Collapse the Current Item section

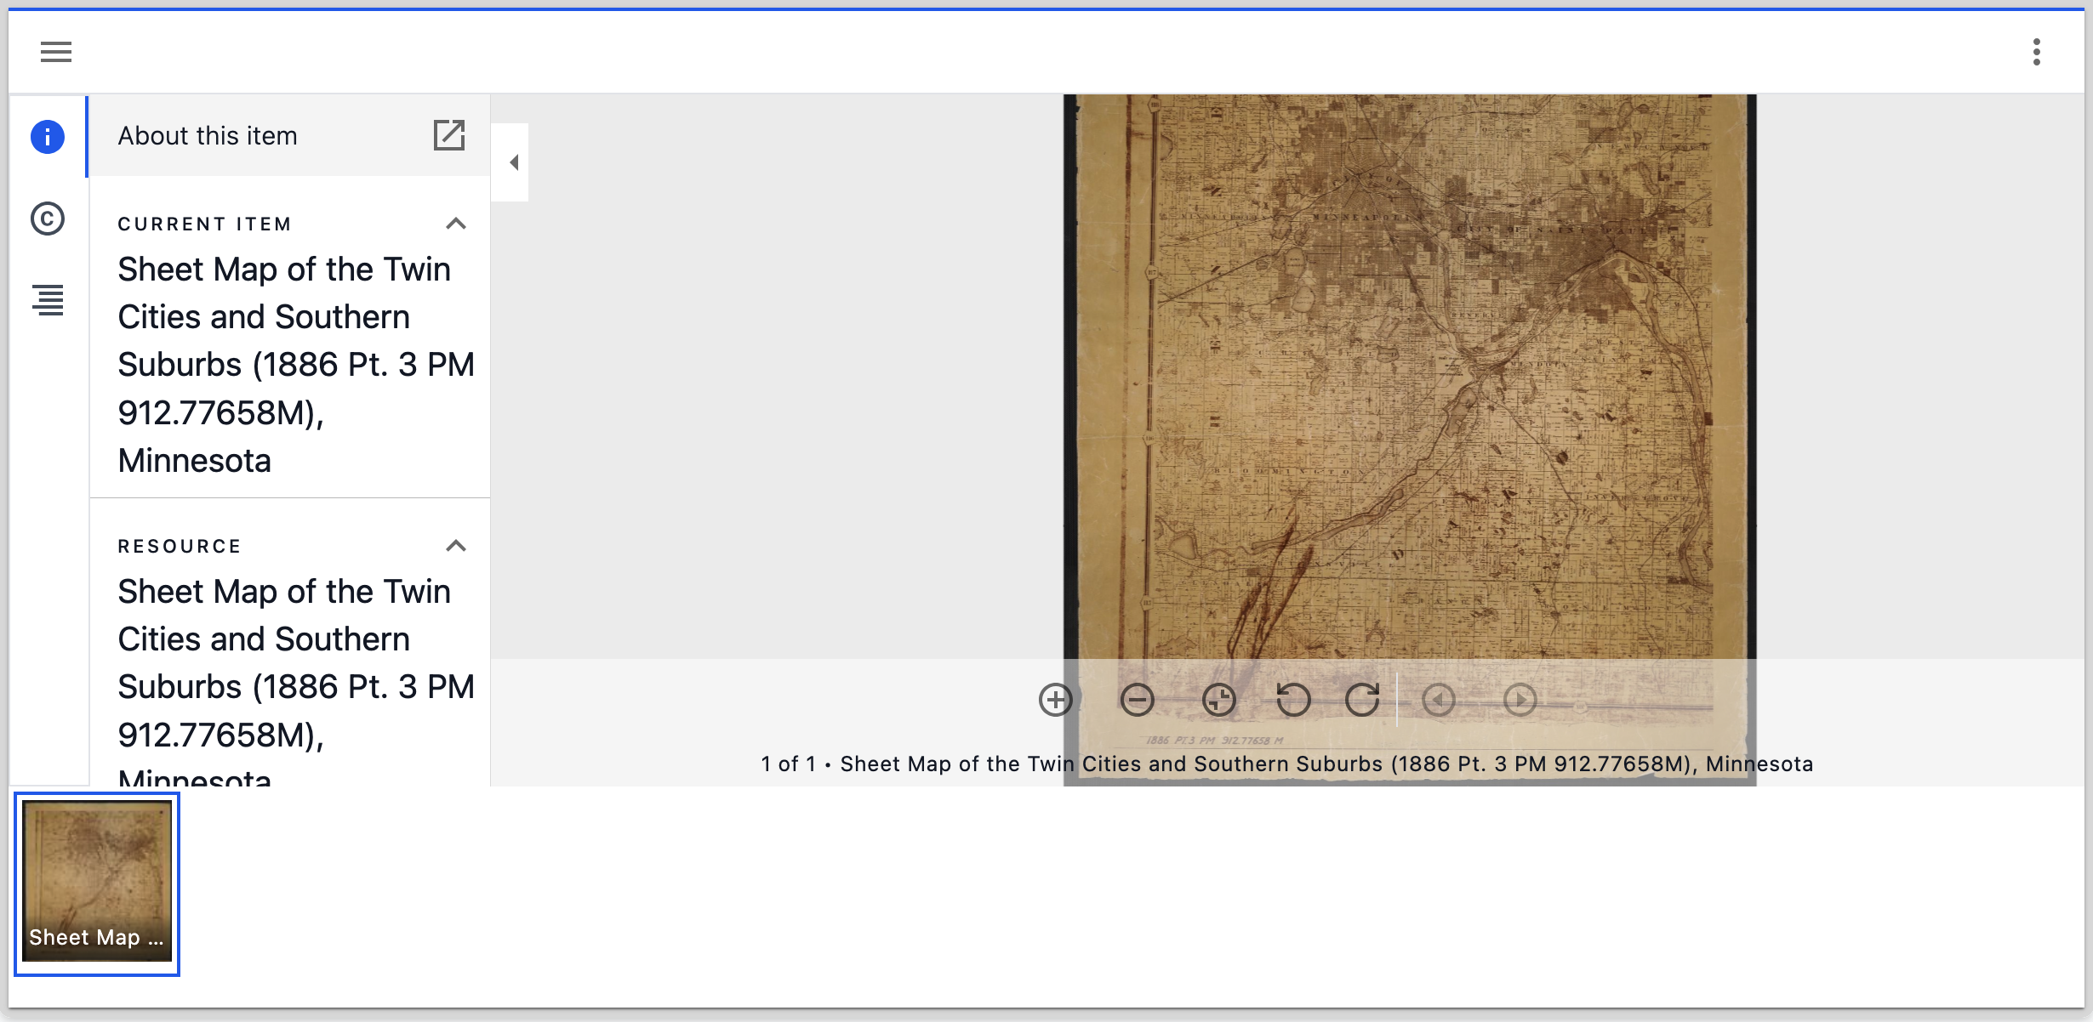point(456,224)
